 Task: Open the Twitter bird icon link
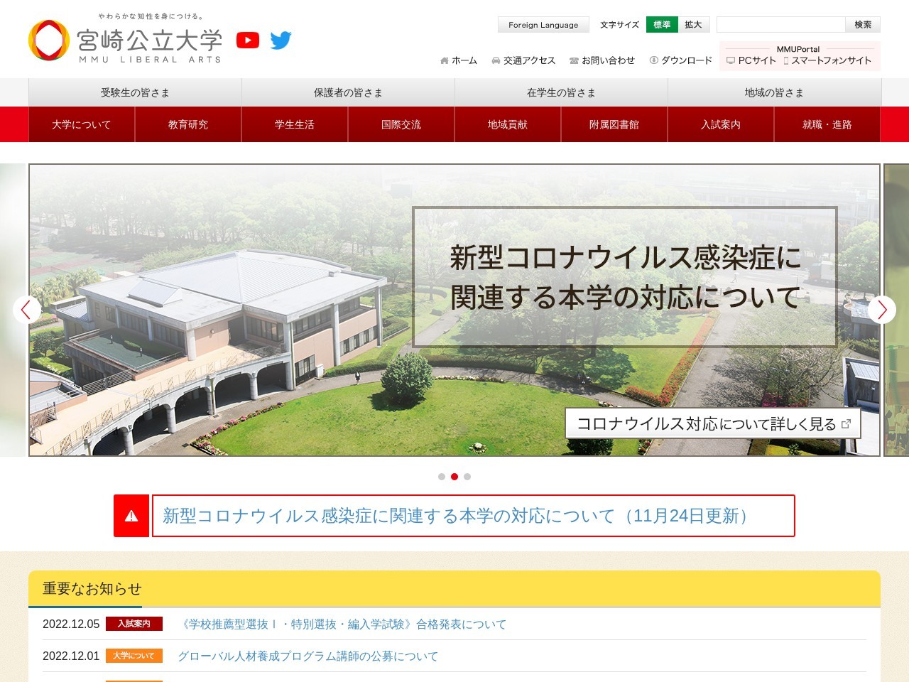click(x=281, y=40)
